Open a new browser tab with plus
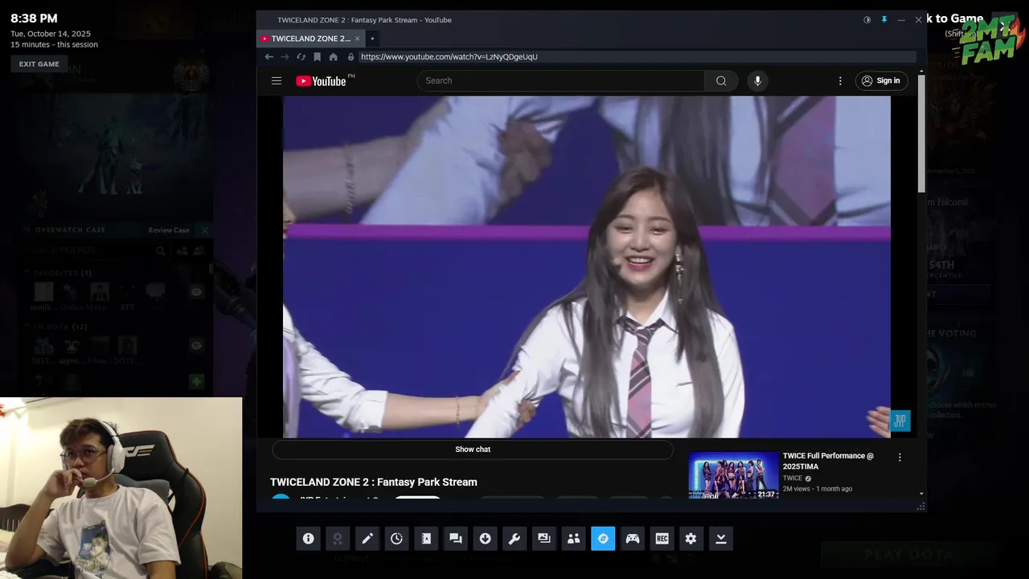Image resolution: width=1029 pixels, height=579 pixels. pos(372,39)
